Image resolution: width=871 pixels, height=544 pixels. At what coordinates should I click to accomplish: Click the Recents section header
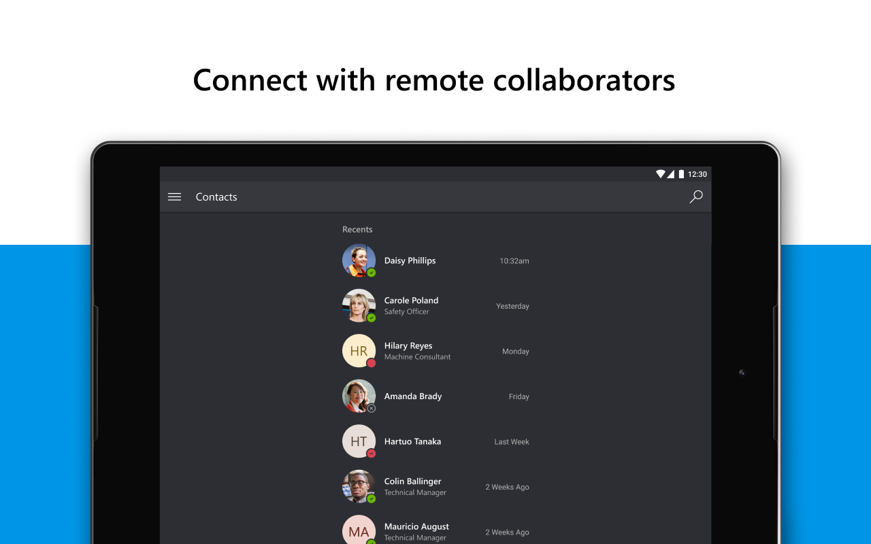click(357, 230)
